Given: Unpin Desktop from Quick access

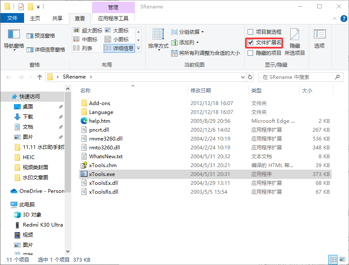Looking at the screenshot, I should [x=60, y=107].
